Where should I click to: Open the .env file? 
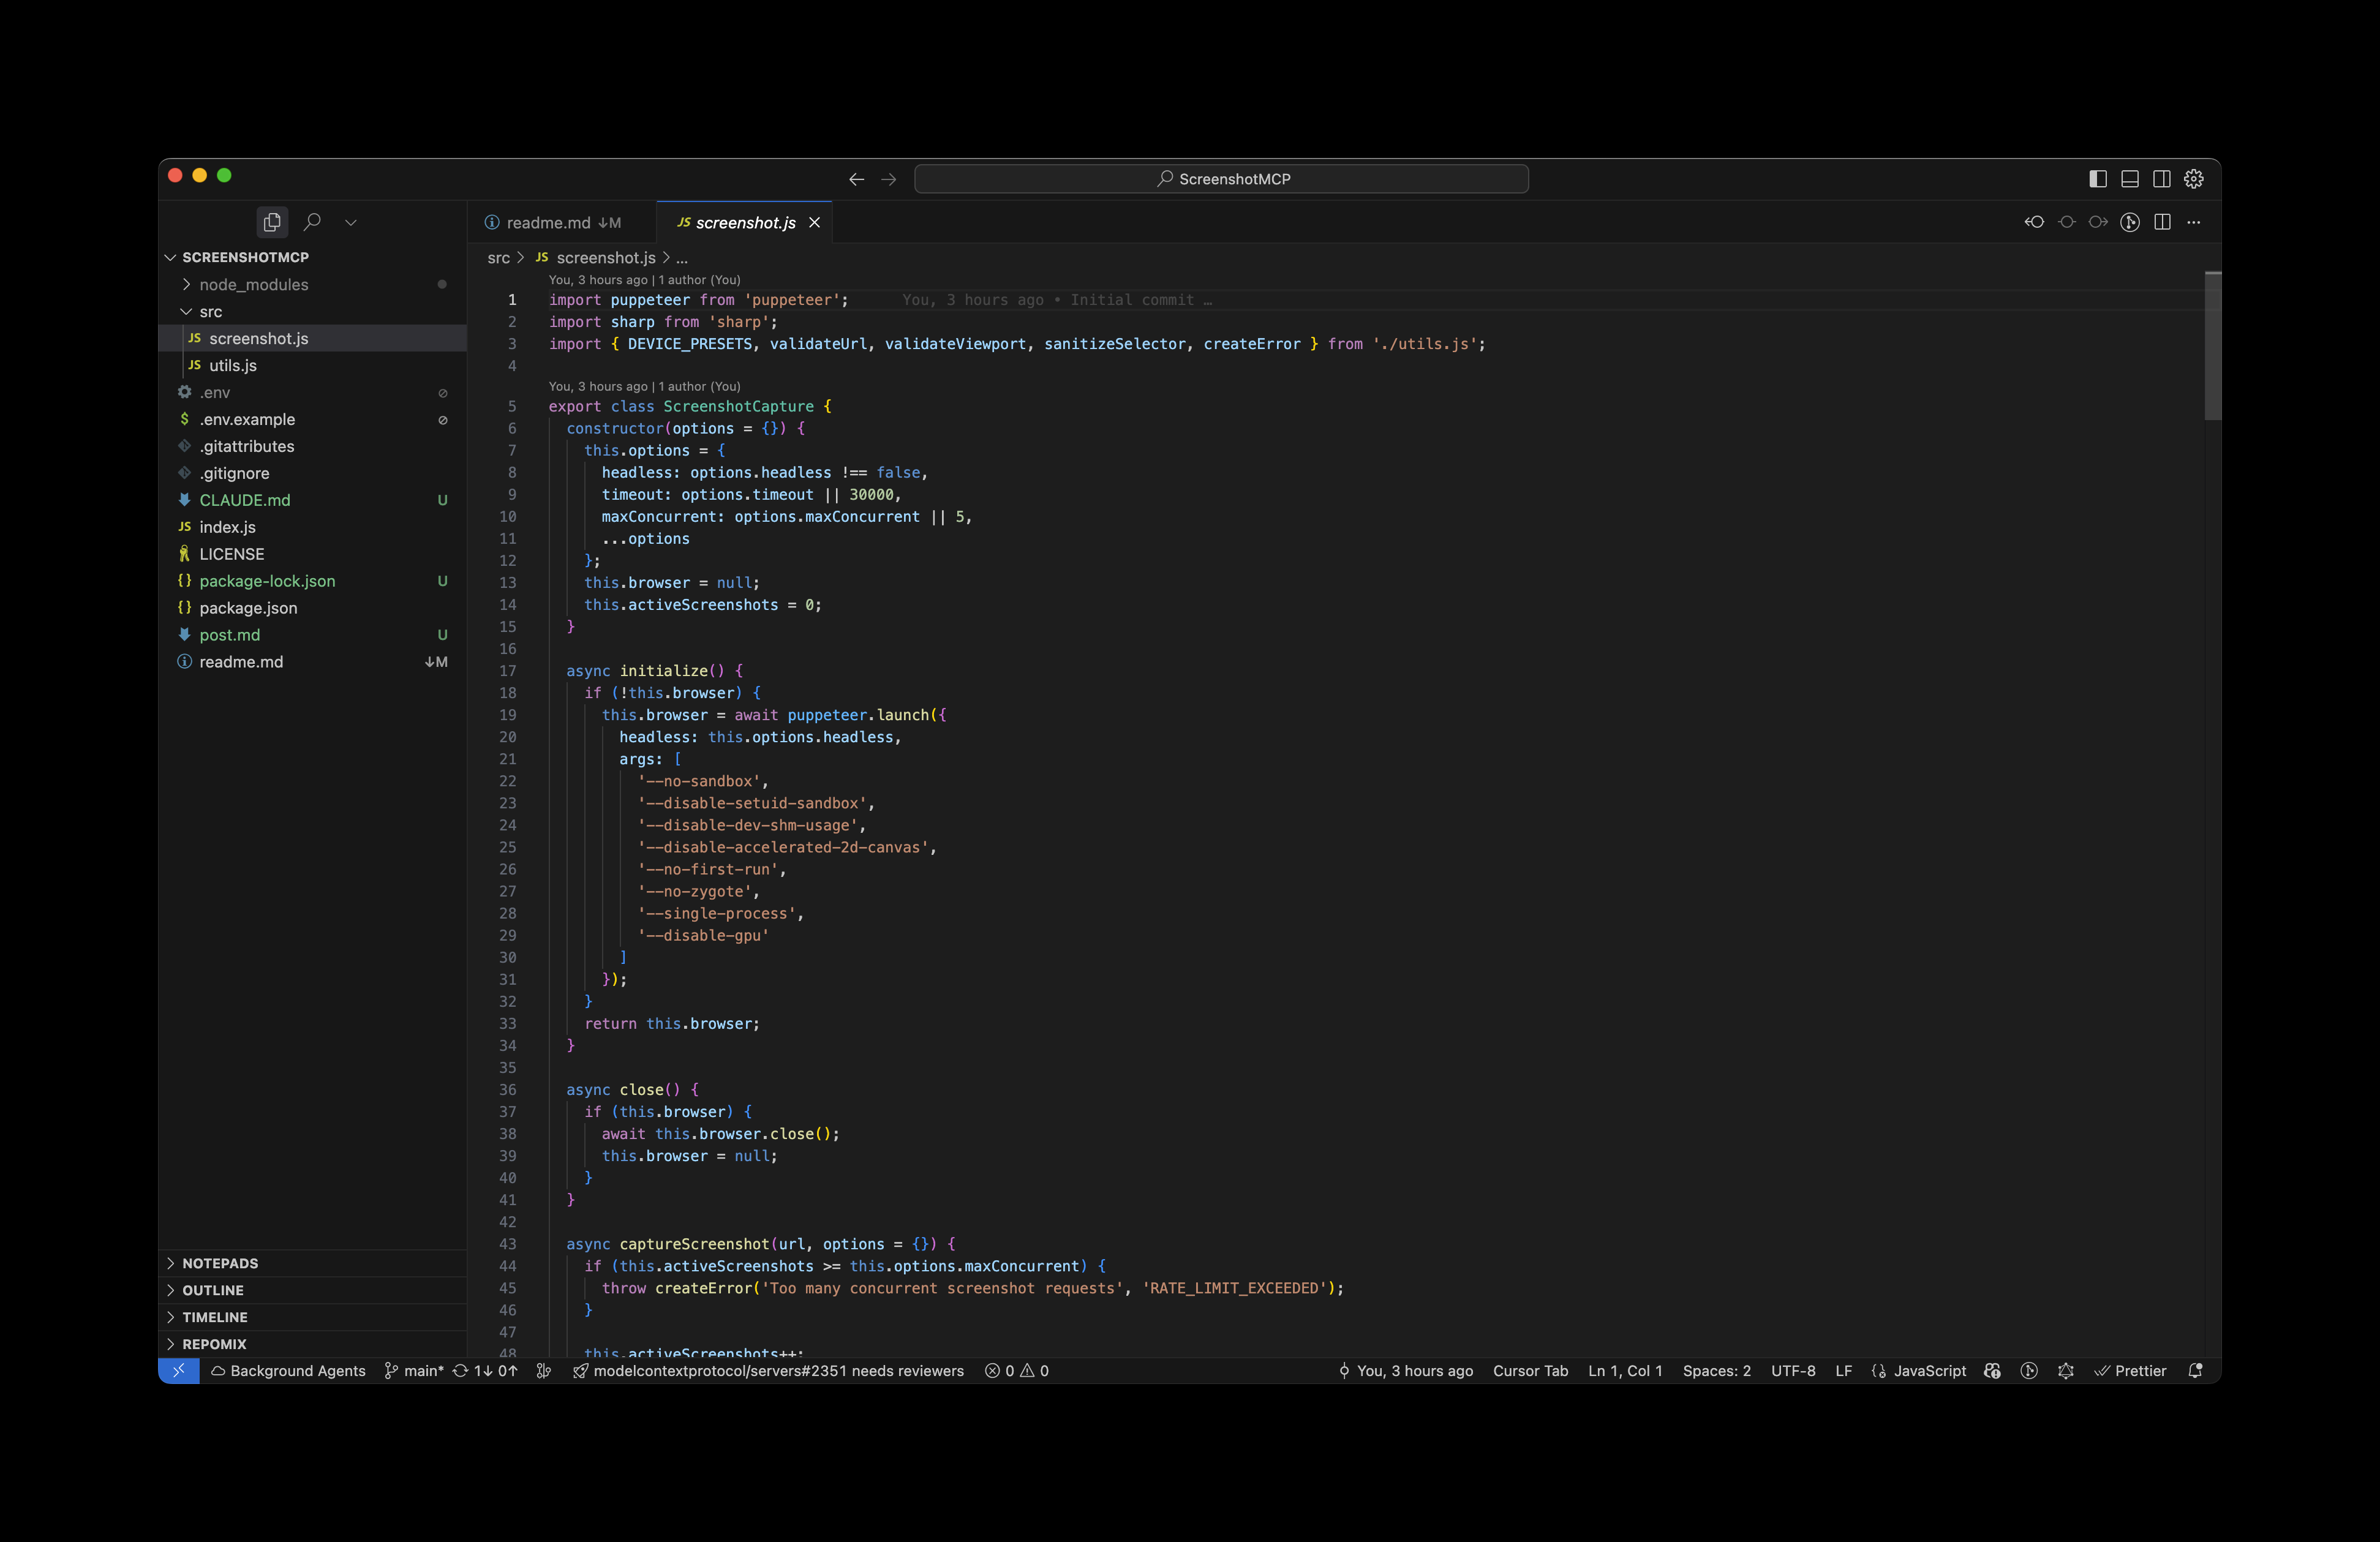tap(313, 392)
